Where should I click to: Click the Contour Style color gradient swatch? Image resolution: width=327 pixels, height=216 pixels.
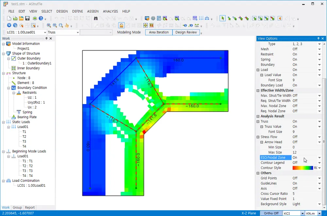coord(303,168)
